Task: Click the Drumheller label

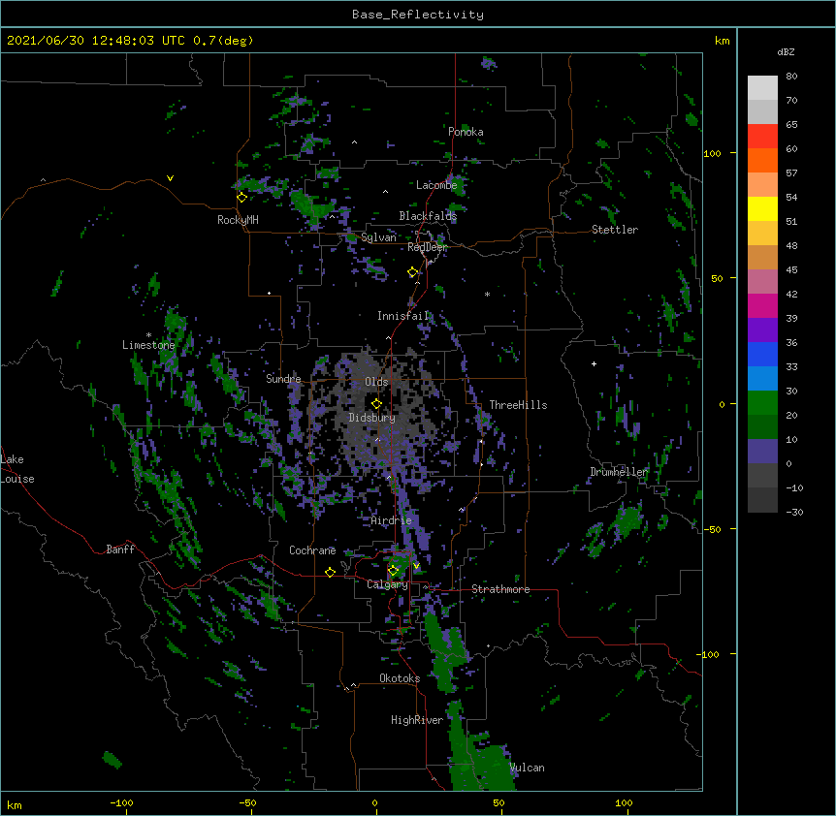Action: 619,472
